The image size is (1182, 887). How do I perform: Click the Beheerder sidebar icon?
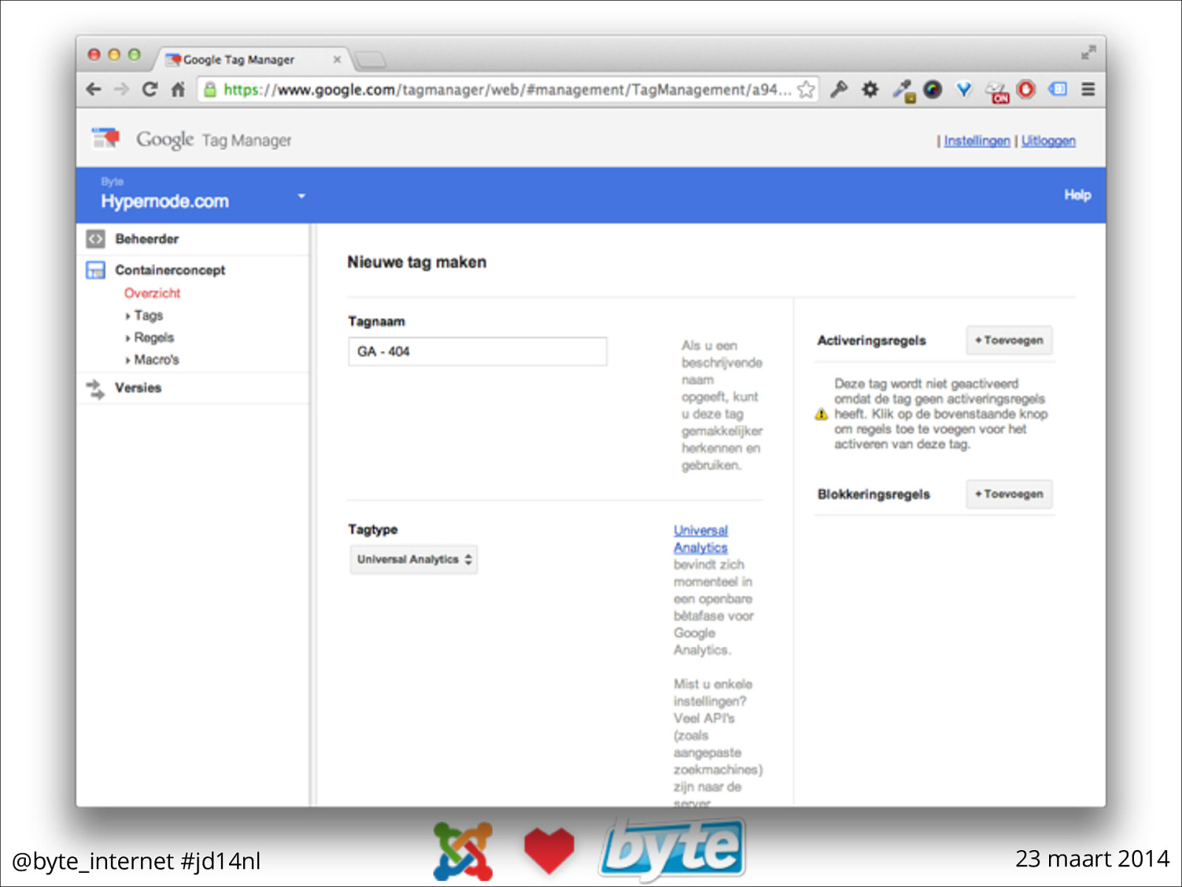point(95,239)
